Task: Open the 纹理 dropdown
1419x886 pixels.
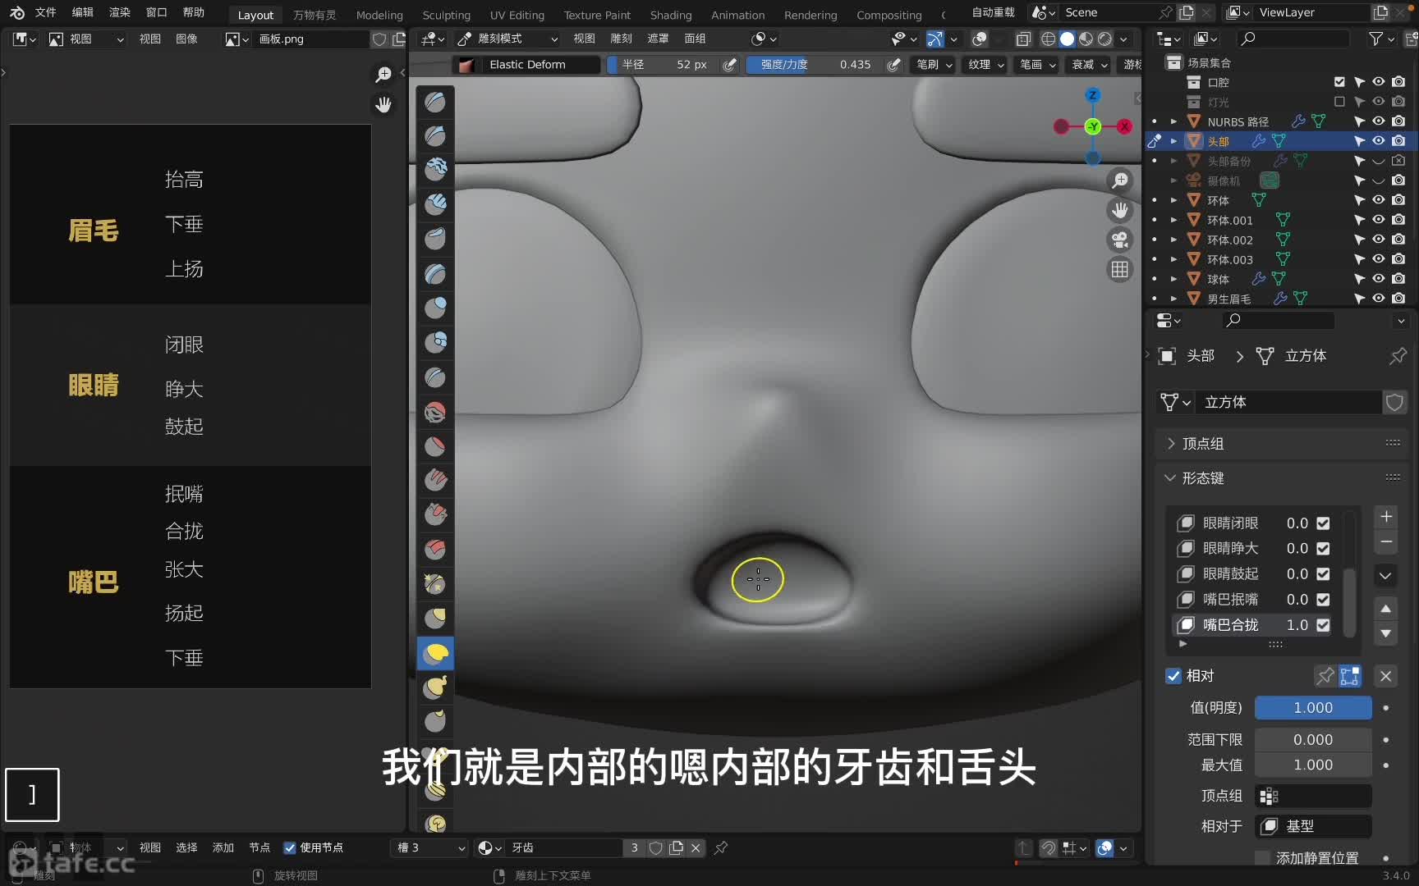Action: tap(986, 65)
